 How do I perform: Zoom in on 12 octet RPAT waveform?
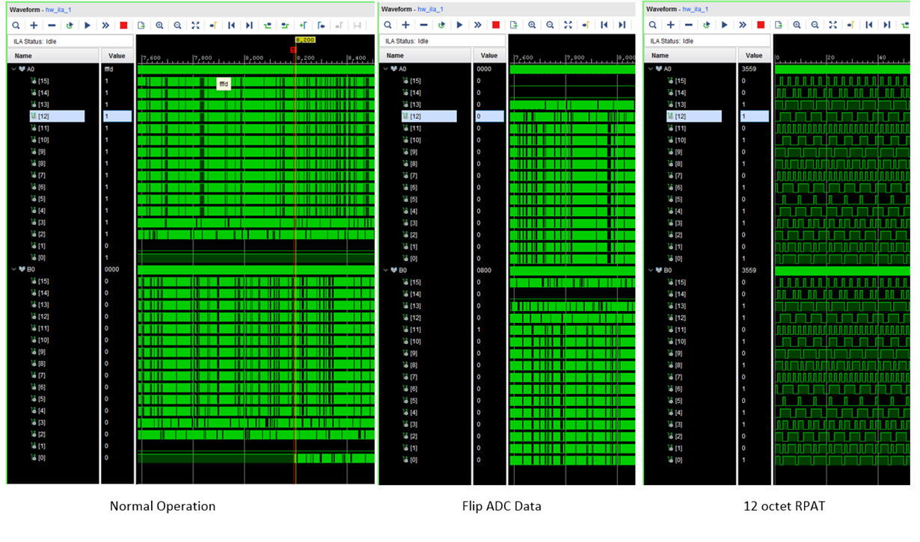click(x=797, y=25)
